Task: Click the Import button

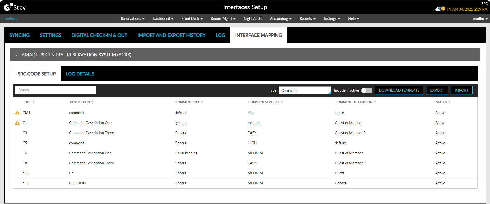Action: (x=461, y=90)
